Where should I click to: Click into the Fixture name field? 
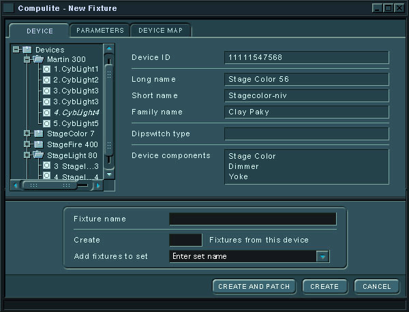point(252,219)
